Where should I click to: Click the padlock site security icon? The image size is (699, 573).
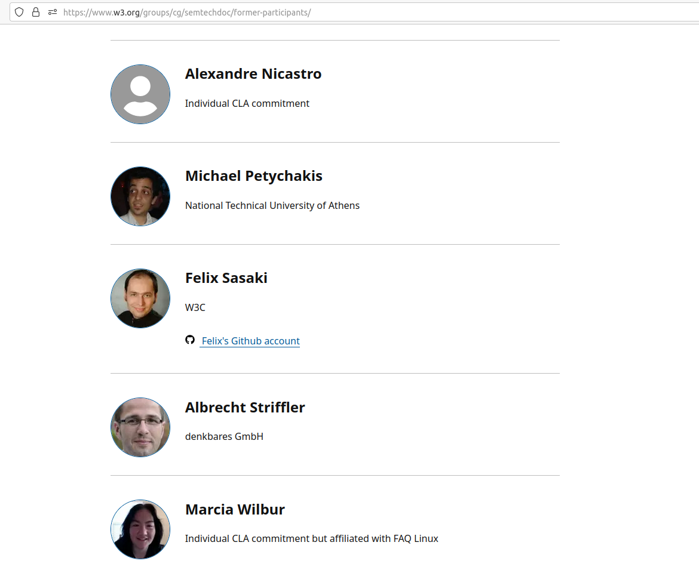click(36, 12)
